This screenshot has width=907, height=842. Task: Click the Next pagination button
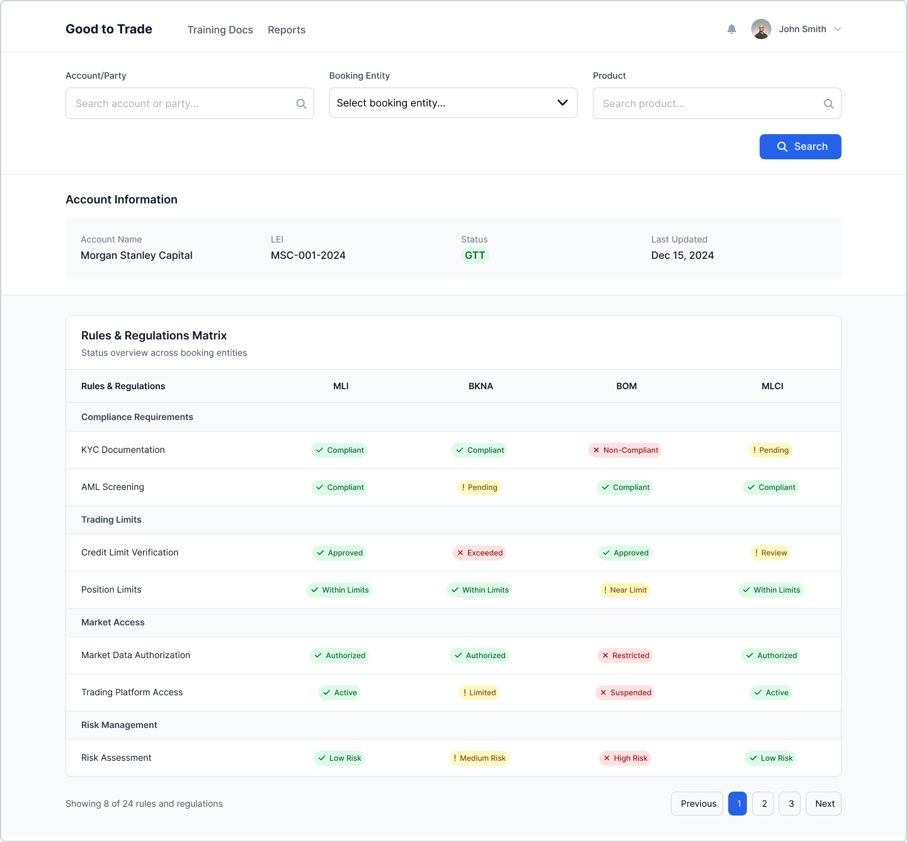824,804
